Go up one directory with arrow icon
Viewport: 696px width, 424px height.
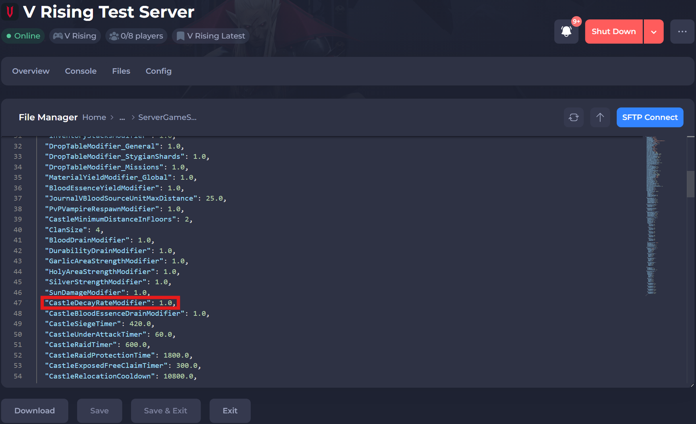click(x=600, y=117)
